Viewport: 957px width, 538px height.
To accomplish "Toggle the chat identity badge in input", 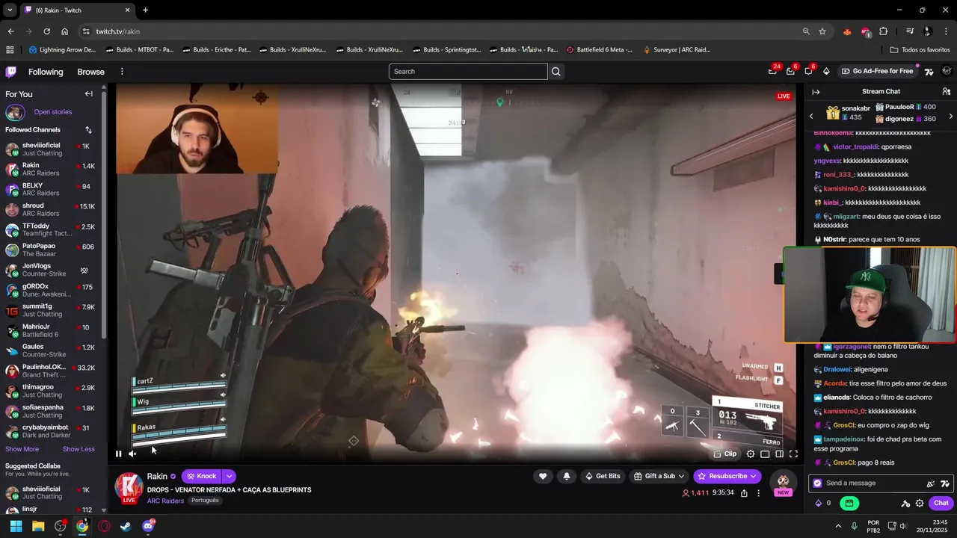I will pyautogui.click(x=818, y=483).
